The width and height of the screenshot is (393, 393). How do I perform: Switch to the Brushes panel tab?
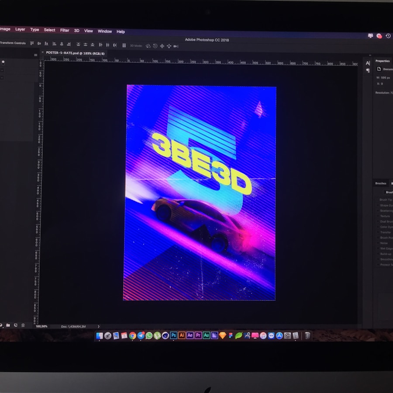pyautogui.click(x=381, y=183)
